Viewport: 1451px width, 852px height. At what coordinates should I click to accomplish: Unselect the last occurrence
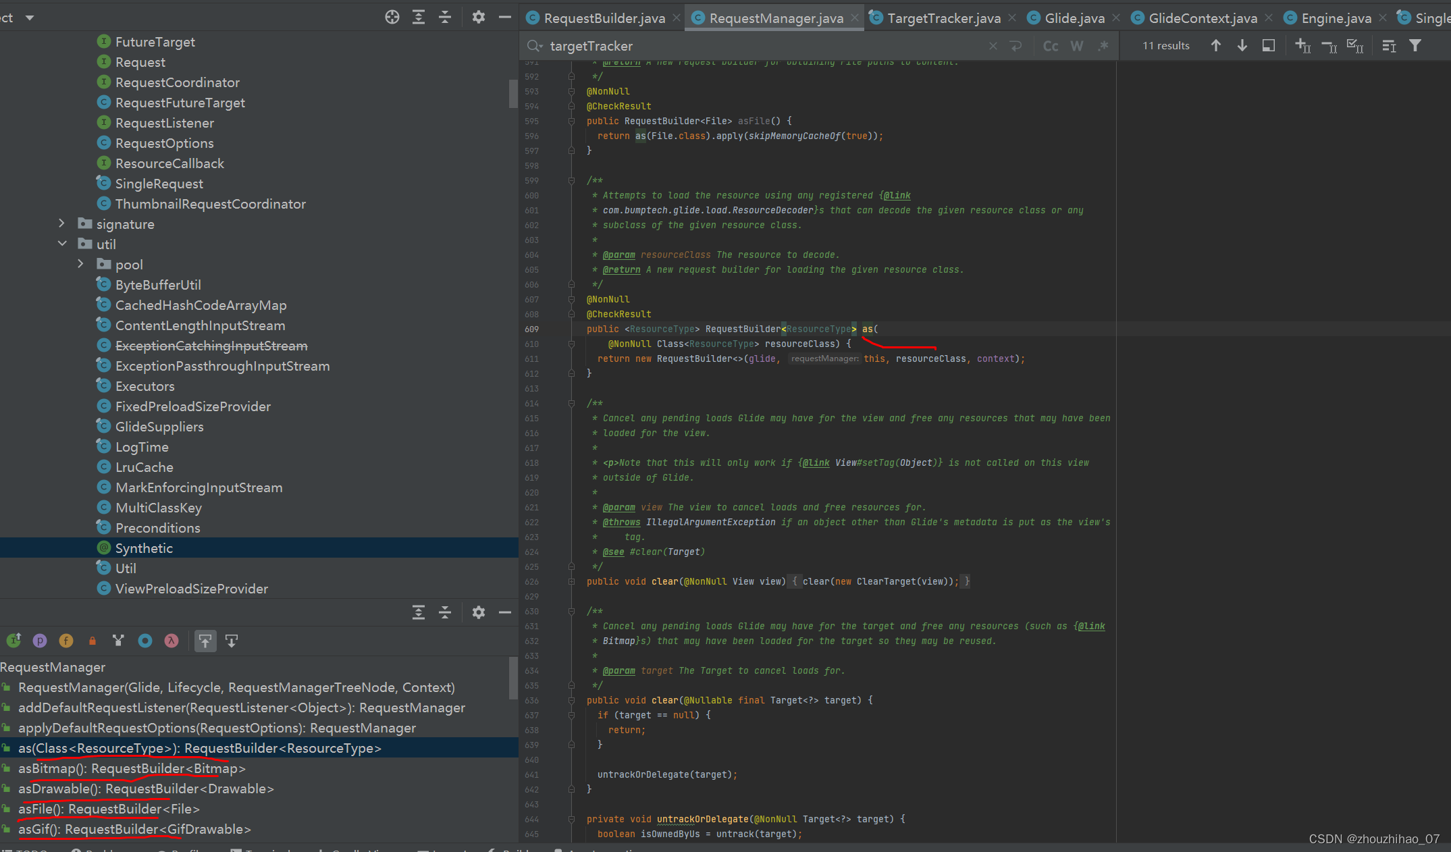tap(1329, 46)
